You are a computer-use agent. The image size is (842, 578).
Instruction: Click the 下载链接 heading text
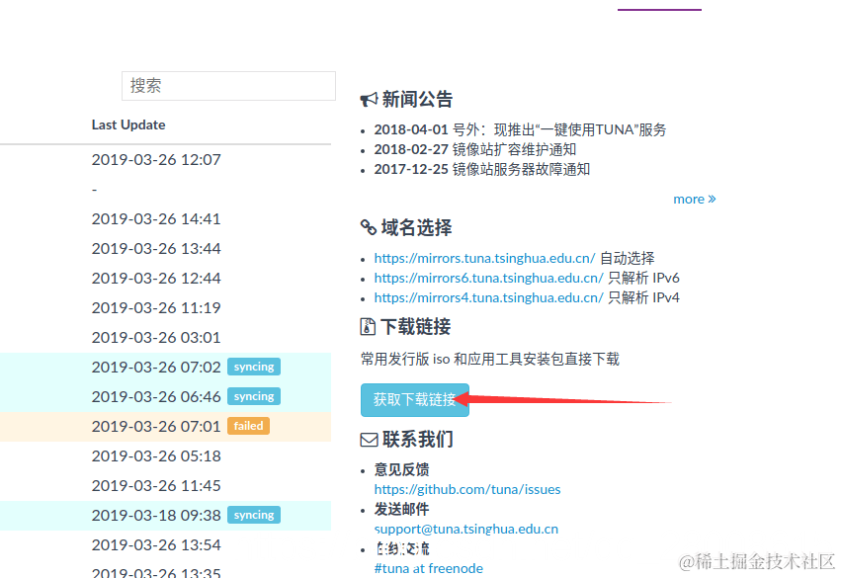(416, 326)
